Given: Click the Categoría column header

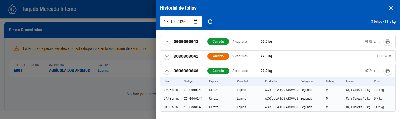Looking at the screenshot, I should [x=307, y=81].
